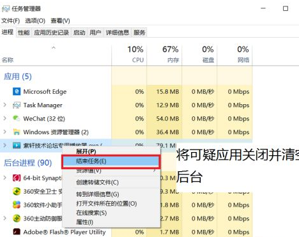The image size is (299, 237).
Task: Switch to the 详细信息 tab
Action: pyautogui.click(x=118, y=33)
